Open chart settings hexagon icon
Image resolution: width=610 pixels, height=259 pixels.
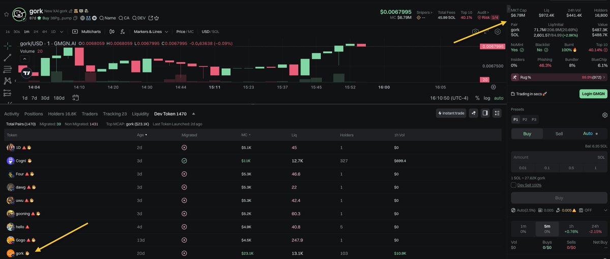[x=498, y=31]
